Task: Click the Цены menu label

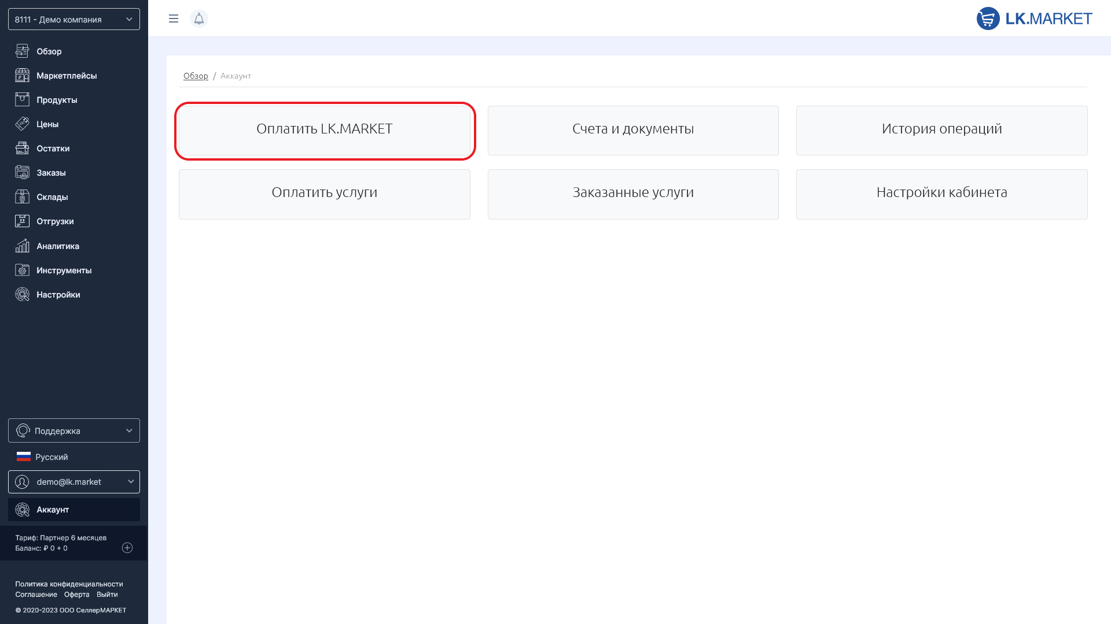Action: (x=47, y=124)
